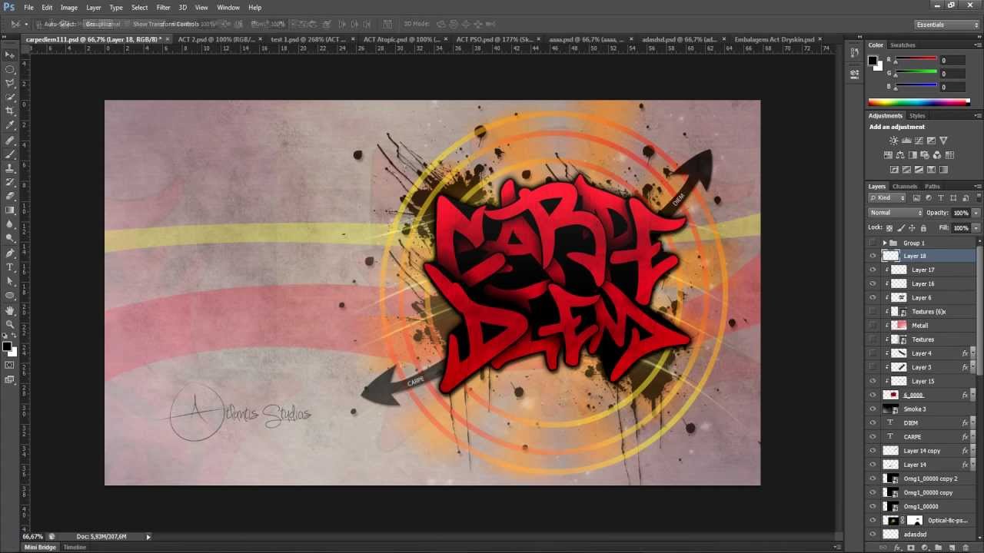Select the Blur tool
Screen dimensions: 984x553
point(10,223)
